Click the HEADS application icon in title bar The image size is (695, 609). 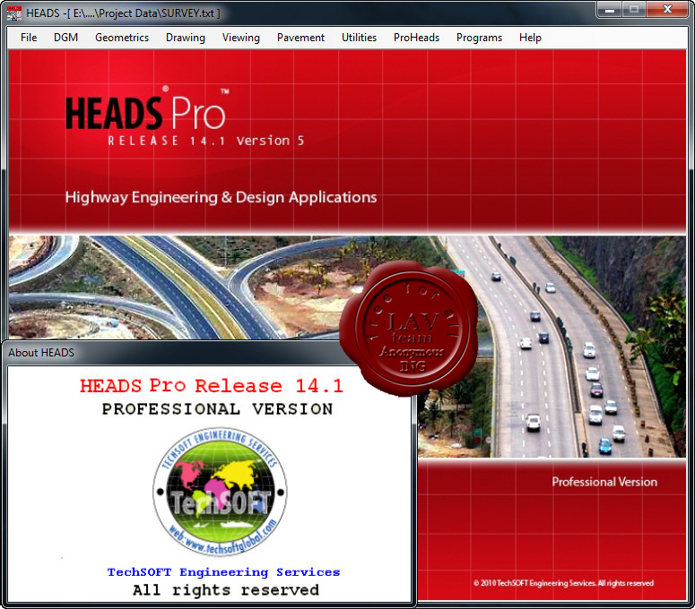14,13
